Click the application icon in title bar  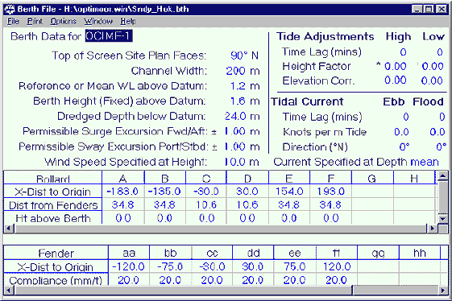10,9
